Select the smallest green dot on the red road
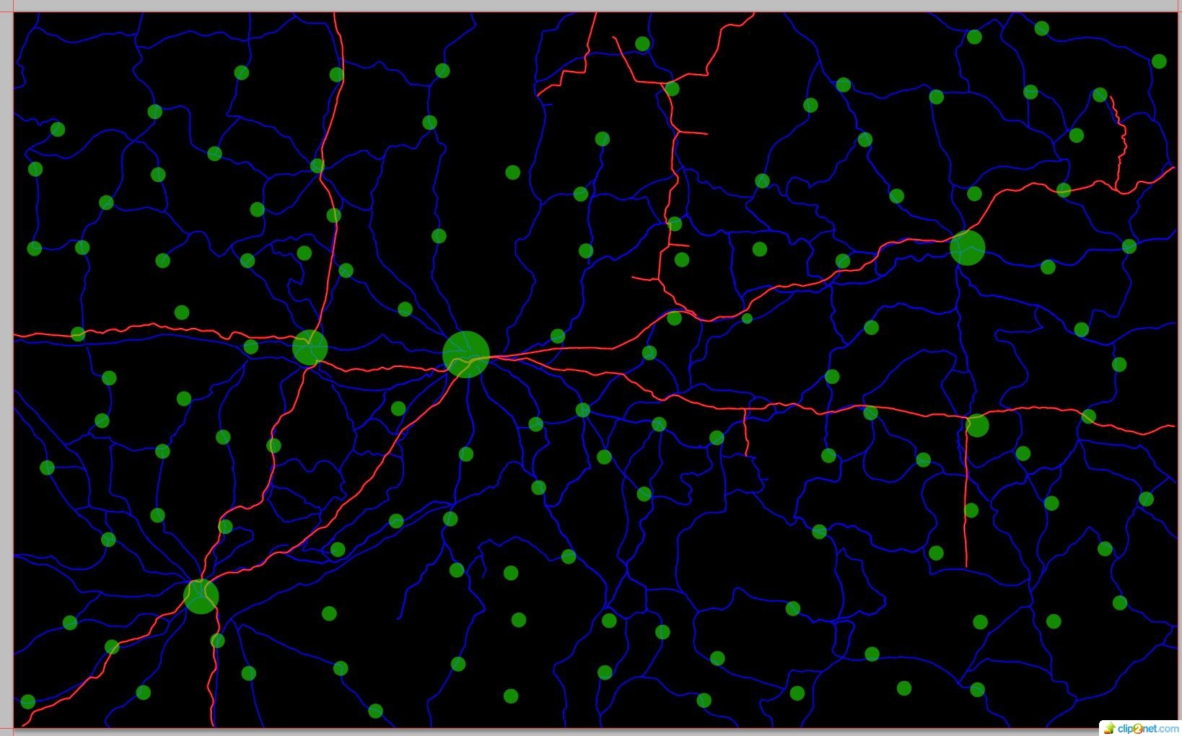This screenshot has width=1182, height=736. (x=747, y=318)
